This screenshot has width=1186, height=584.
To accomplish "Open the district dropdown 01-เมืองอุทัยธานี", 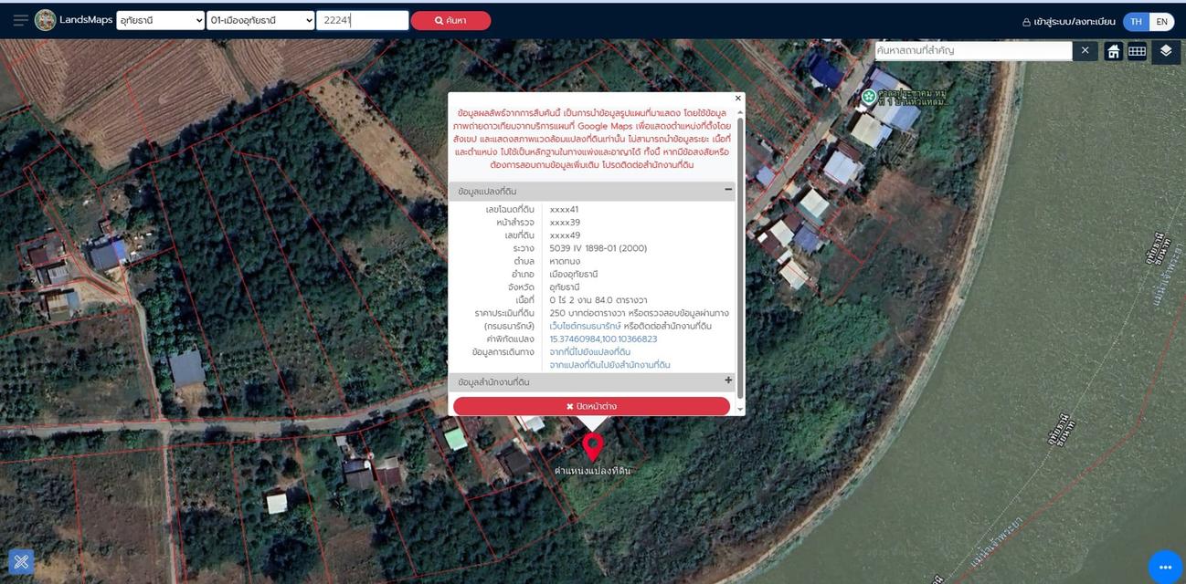I will click(x=260, y=20).
